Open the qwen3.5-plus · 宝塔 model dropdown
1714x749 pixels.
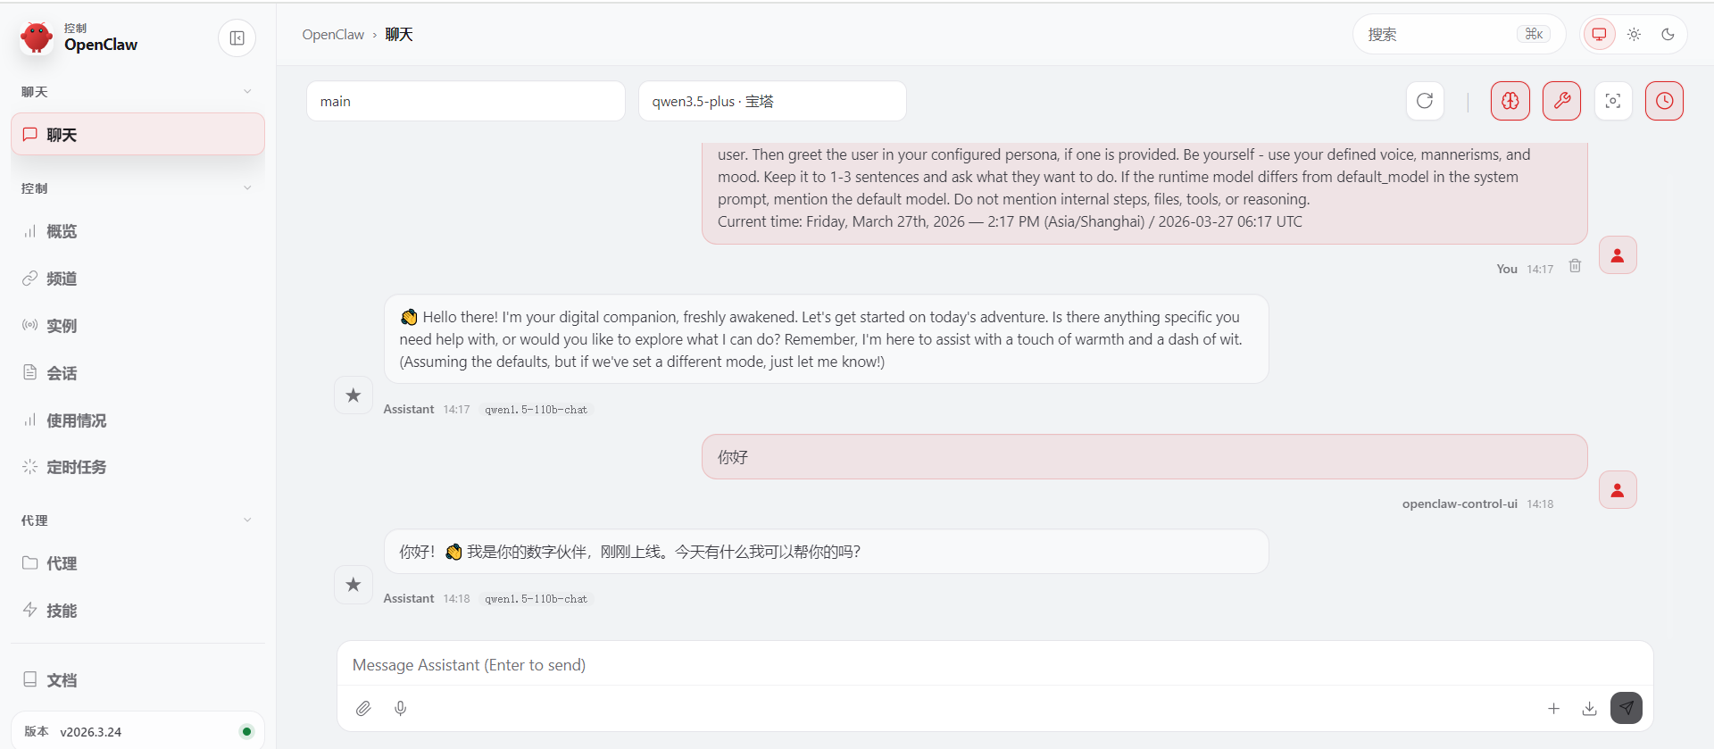click(772, 101)
